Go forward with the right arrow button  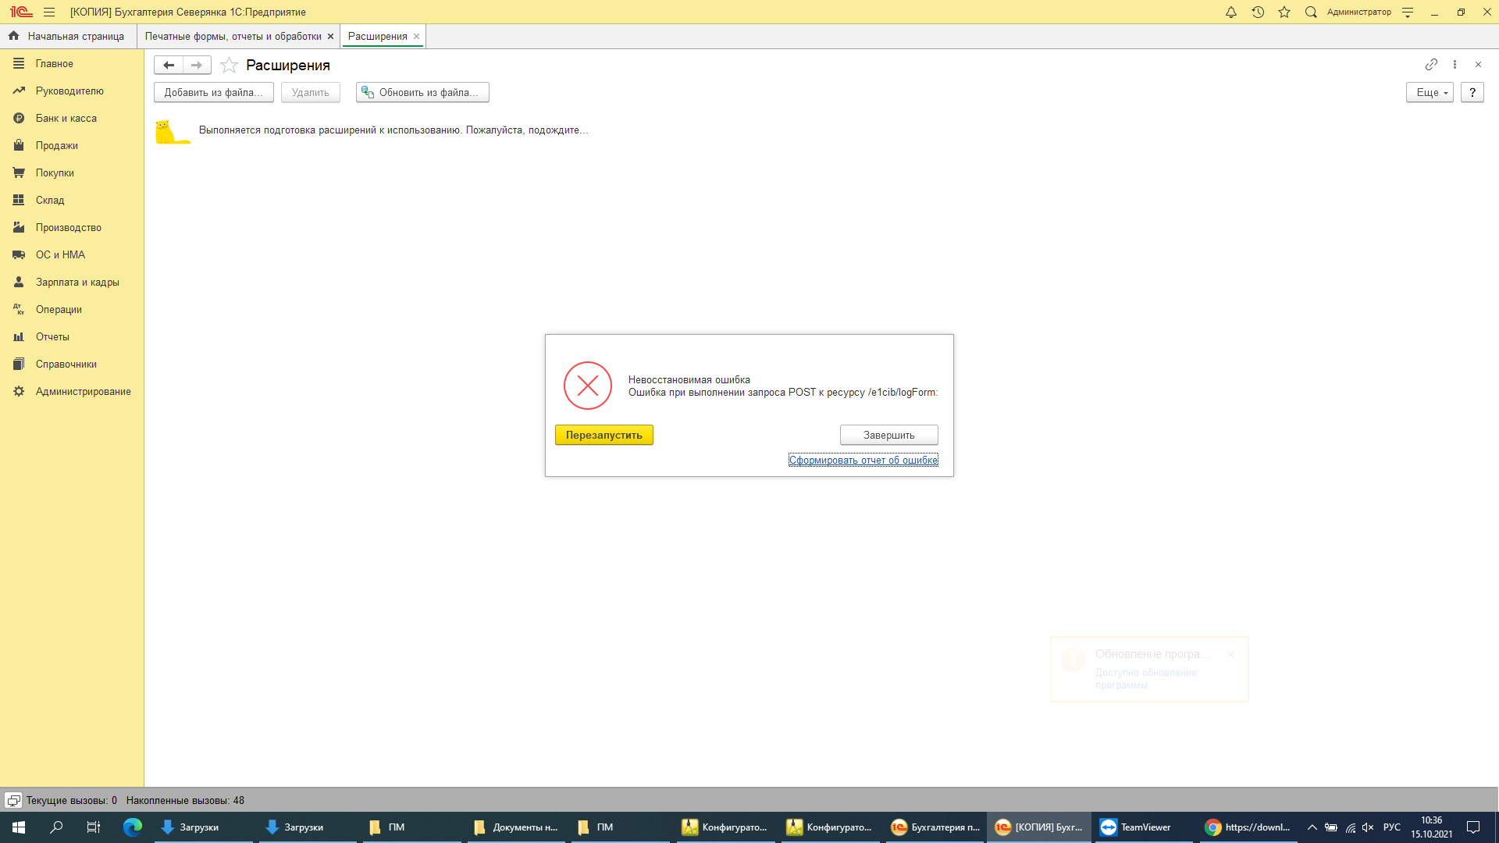point(197,65)
